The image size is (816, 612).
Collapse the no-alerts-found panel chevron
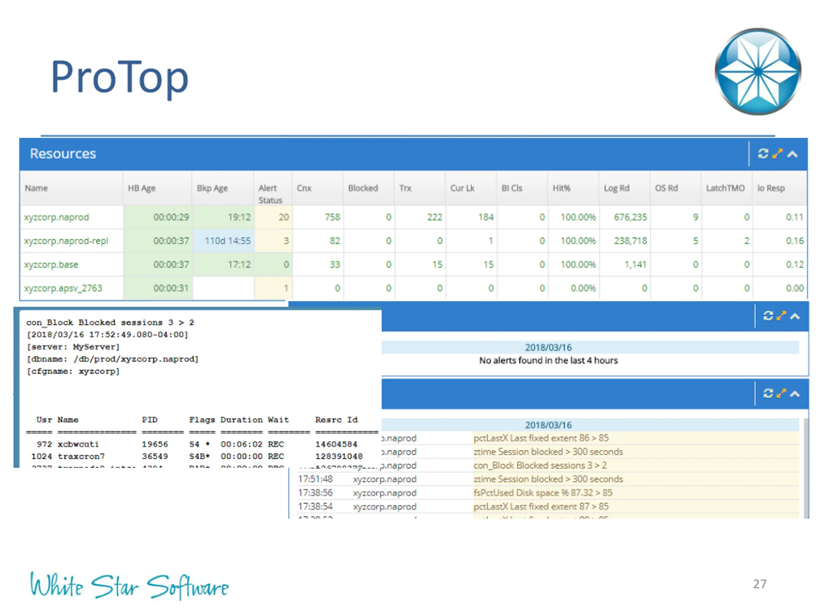tap(795, 317)
